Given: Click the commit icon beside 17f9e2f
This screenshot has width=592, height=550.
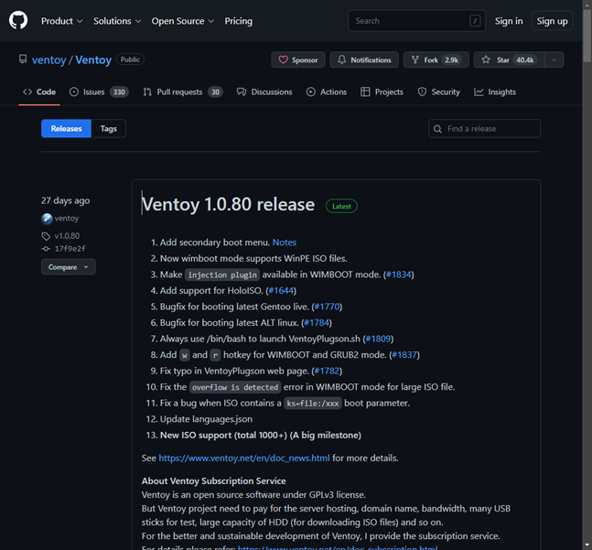Looking at the screenshot, I should (46, 249).
